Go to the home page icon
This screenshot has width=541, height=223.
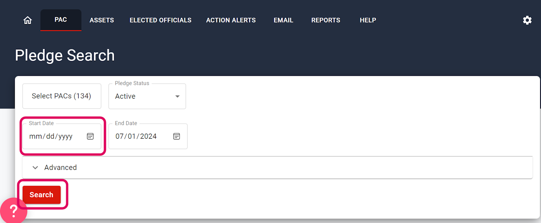coord(27,20)
